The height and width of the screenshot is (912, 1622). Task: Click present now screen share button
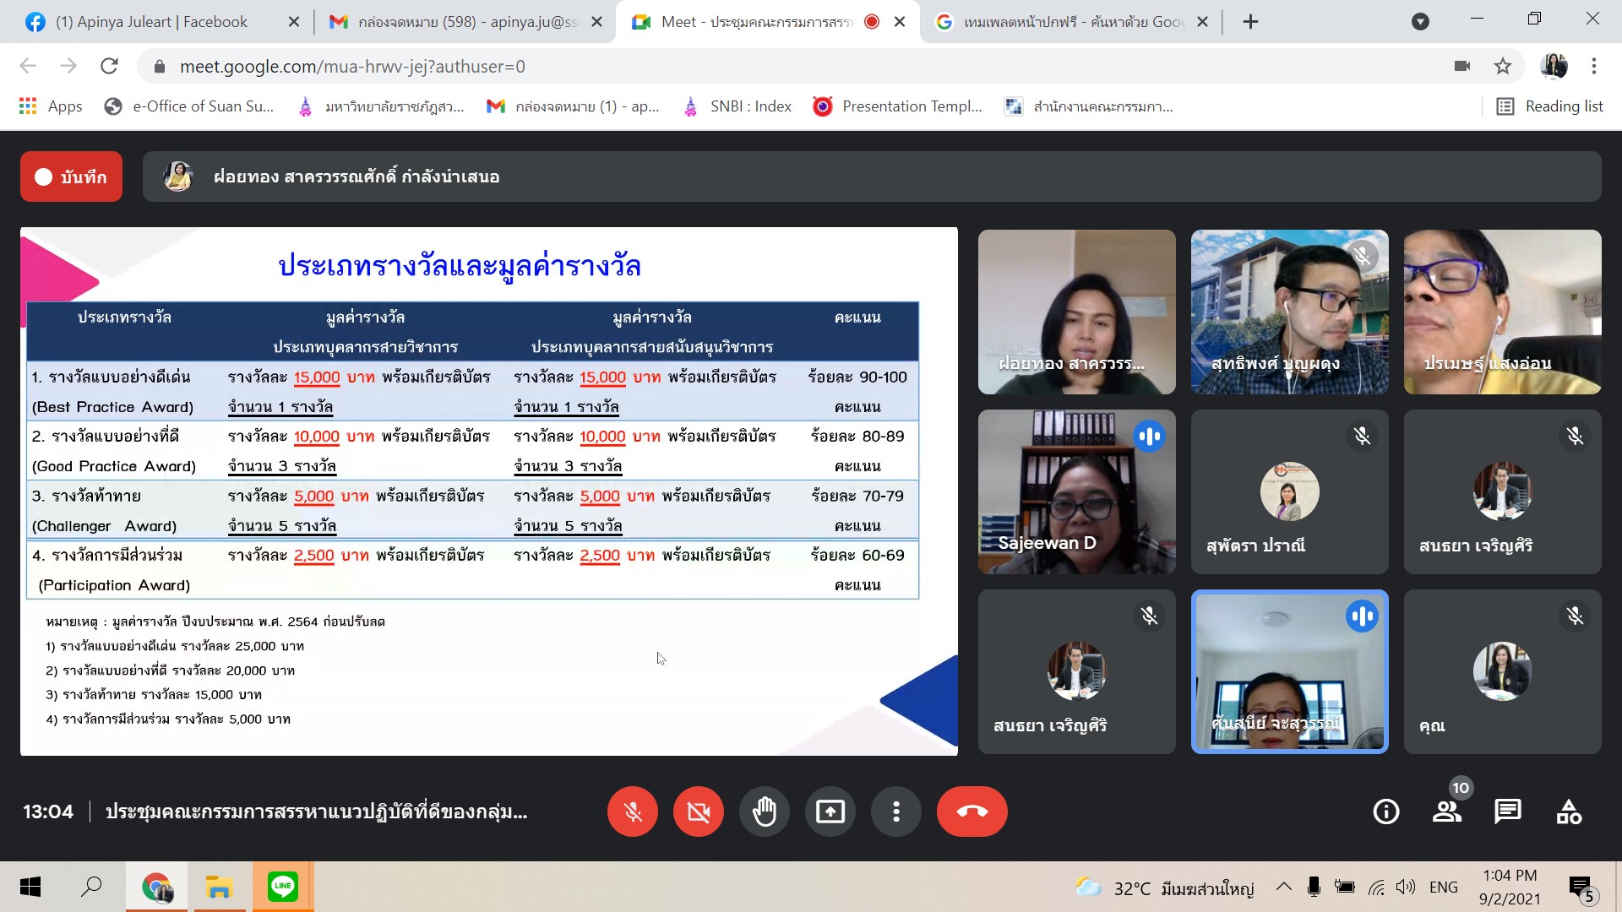tap(830, 812)
